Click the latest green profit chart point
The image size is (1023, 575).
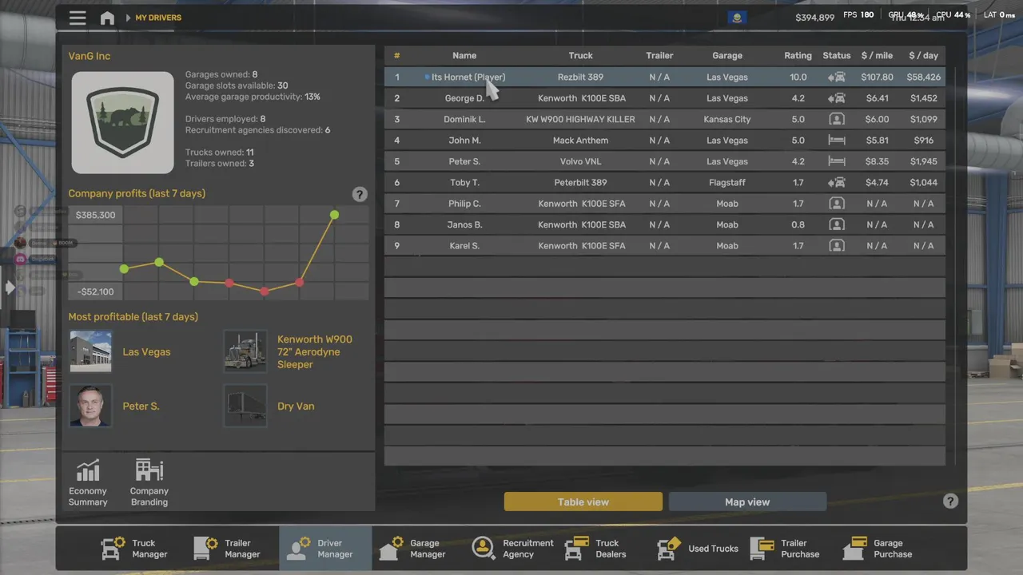(x=334, y=215)
